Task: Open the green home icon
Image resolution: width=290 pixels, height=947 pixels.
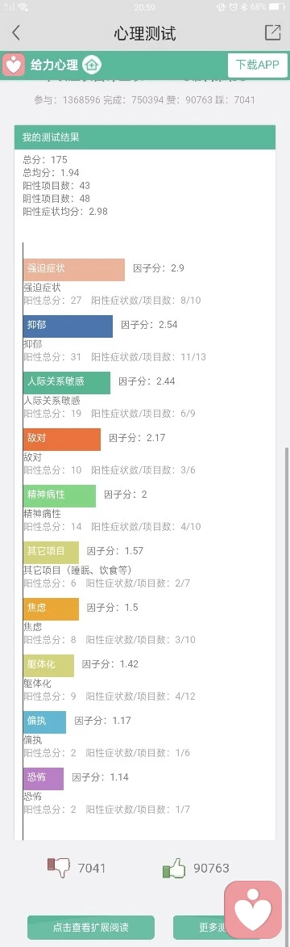Action: coord(92,64)
